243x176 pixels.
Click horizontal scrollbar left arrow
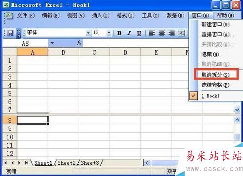point(147,163)
